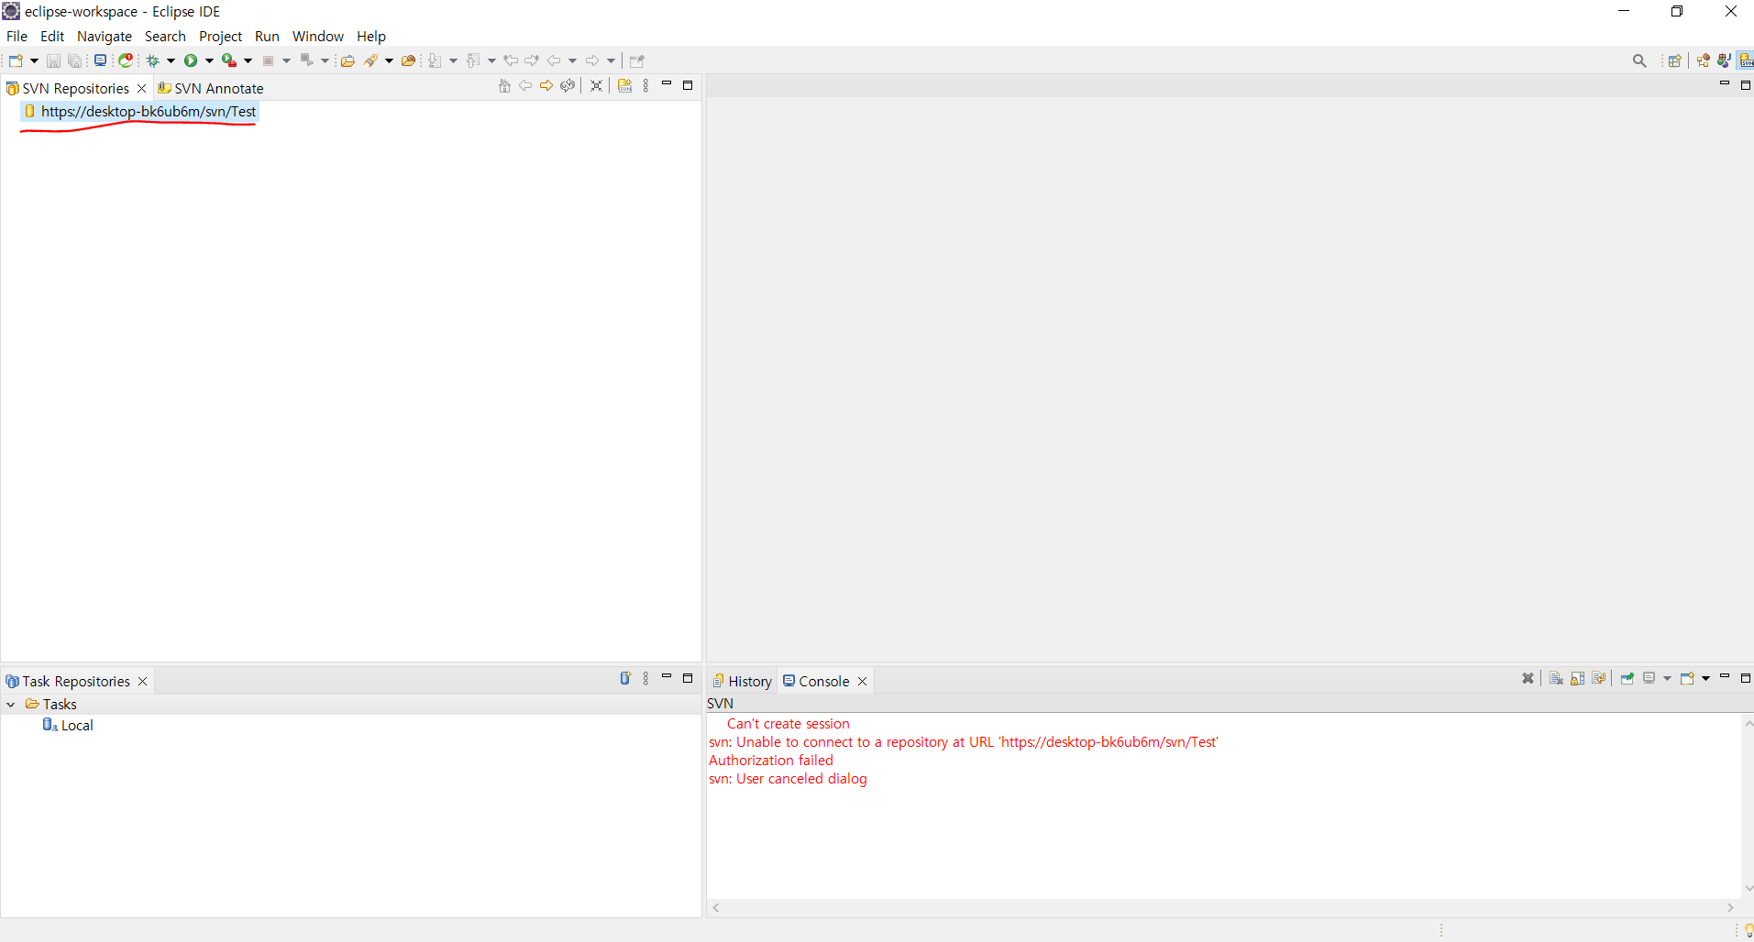Collapse the Tasks tree node
The width and height of the screenshot is (1754, 942).
tap(11, 705)
